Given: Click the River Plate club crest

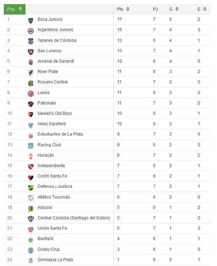Looking at the screenshot, I should point(31,73).
